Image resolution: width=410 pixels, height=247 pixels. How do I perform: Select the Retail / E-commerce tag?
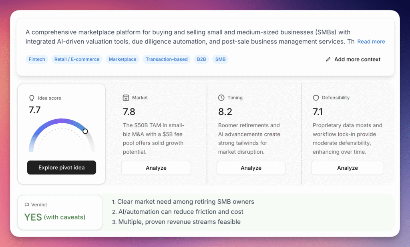(77, 59)
